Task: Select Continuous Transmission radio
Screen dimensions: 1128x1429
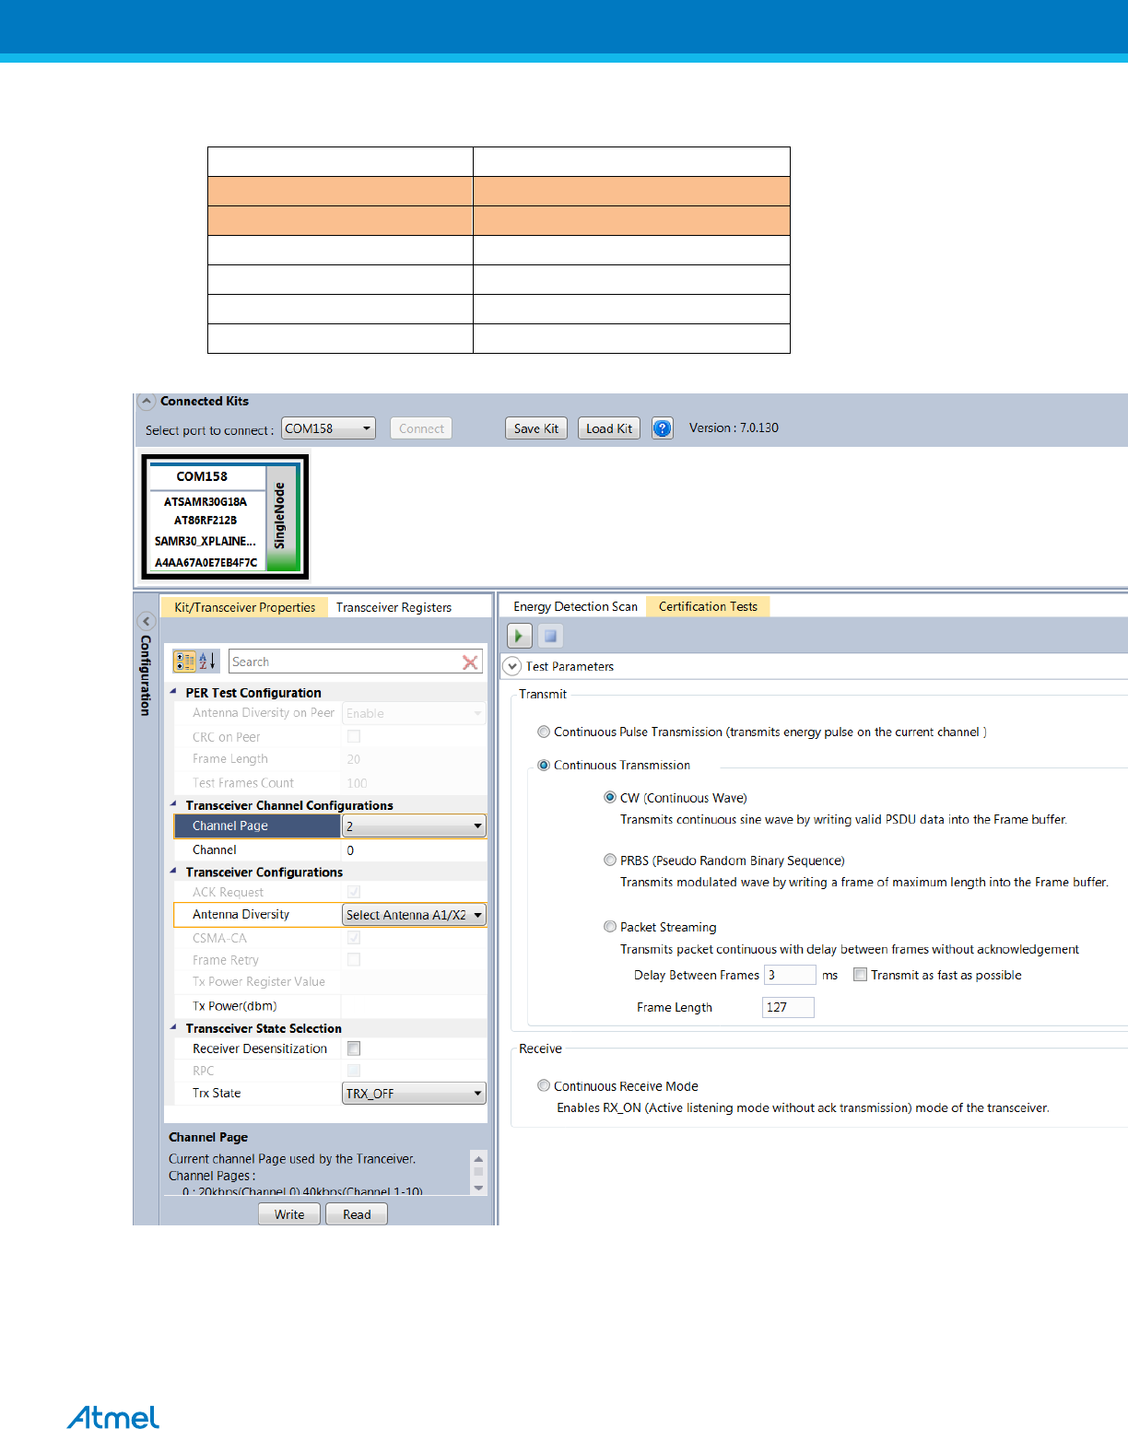Action: pos(544,765)
